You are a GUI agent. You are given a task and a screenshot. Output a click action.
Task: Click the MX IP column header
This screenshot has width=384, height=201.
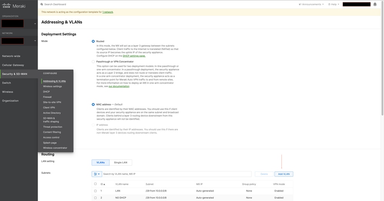pos(199,184)
